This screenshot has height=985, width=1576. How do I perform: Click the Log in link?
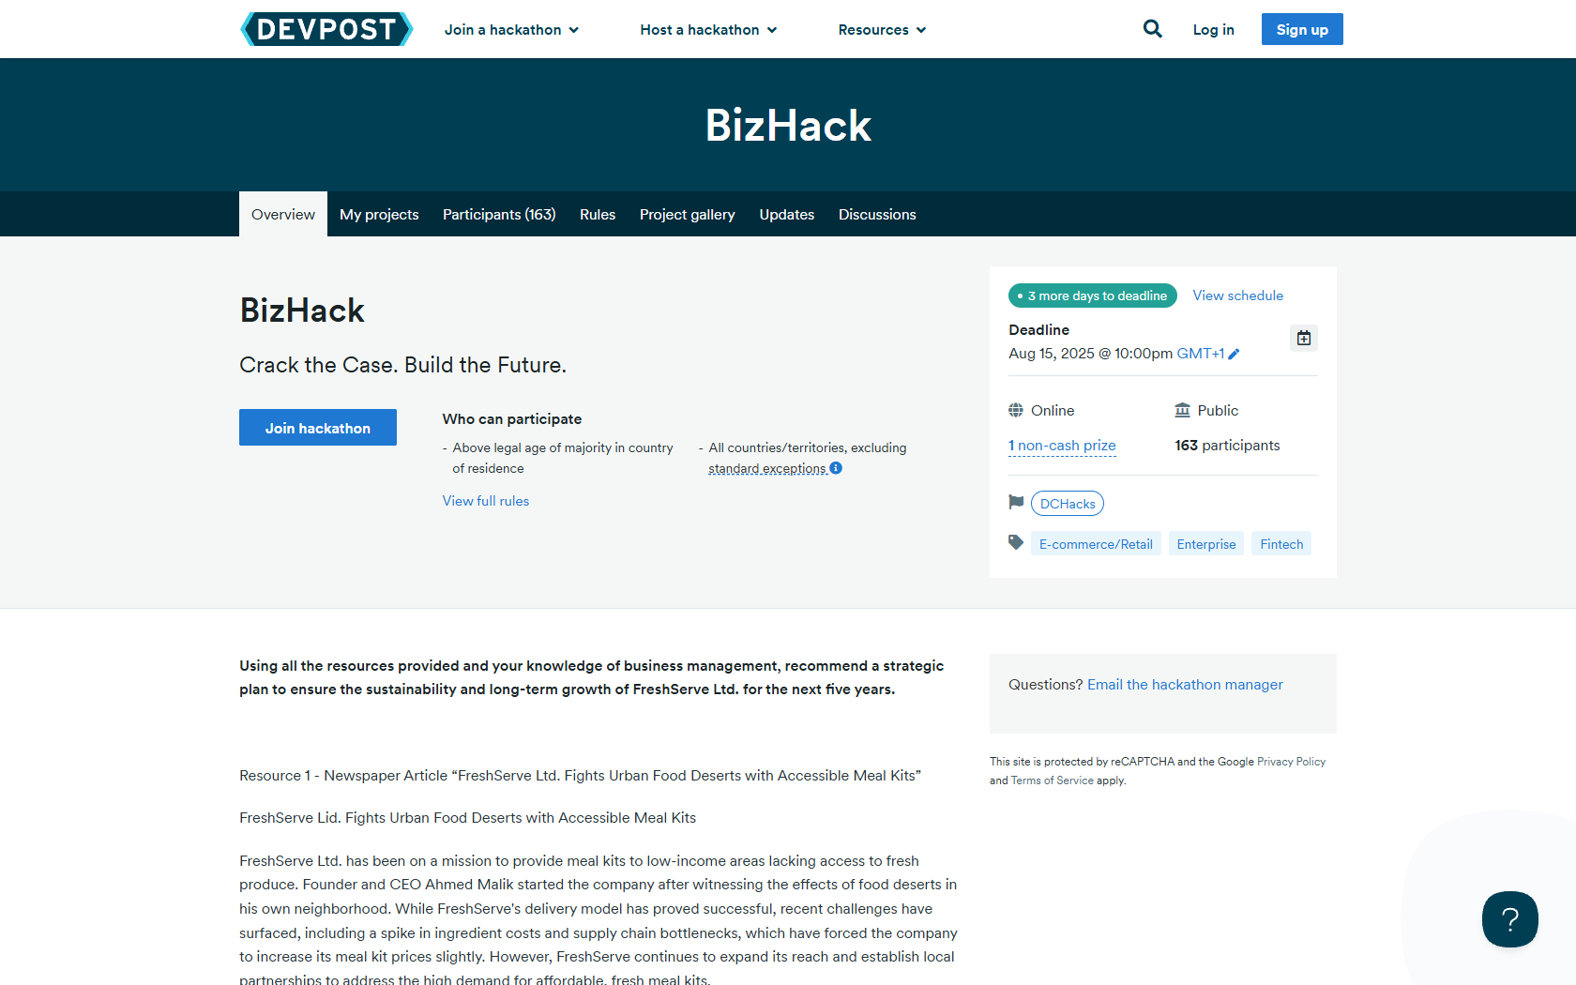1213,30
